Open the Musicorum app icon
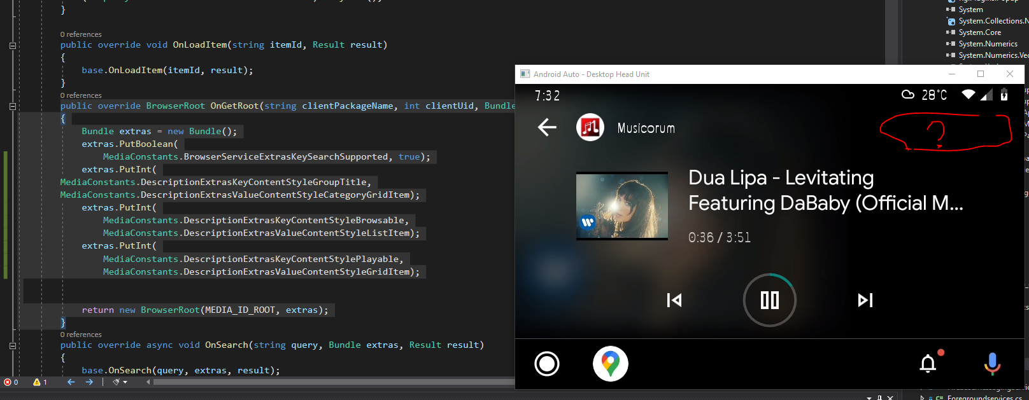 (x=590, y=127)
